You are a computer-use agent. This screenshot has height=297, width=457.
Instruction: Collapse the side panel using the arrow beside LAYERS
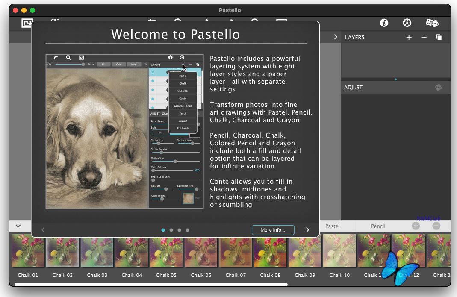[x=336, y=37]
